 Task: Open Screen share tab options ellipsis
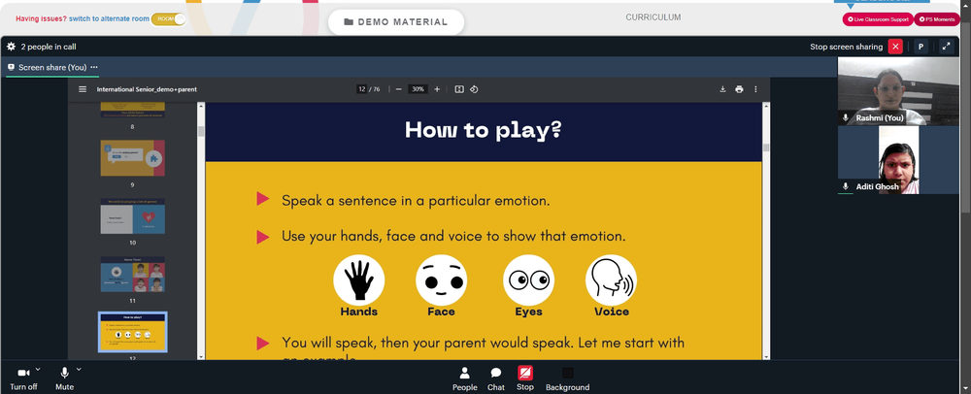(94, 67)
